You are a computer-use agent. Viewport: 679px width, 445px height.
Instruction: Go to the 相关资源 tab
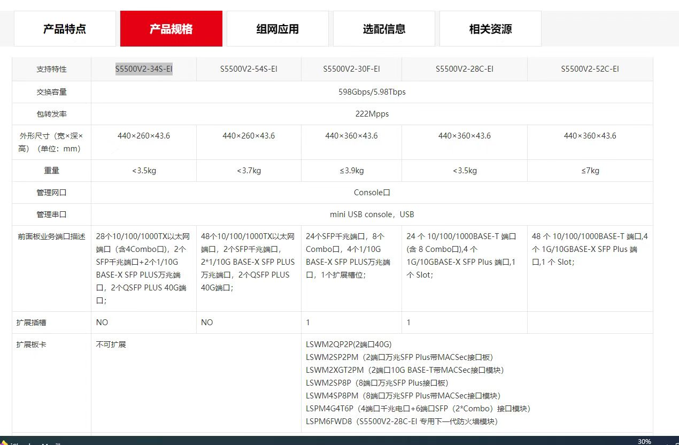tap(490, 29)
